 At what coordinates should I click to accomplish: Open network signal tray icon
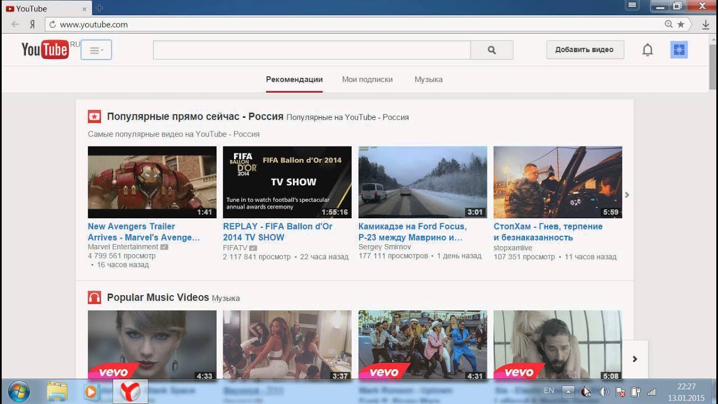click(652, 392)
